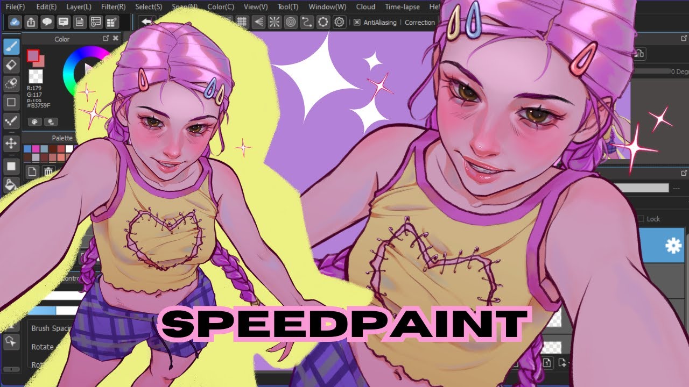Select the Bucket tool
689x387 pixels.
pos(11,184)
